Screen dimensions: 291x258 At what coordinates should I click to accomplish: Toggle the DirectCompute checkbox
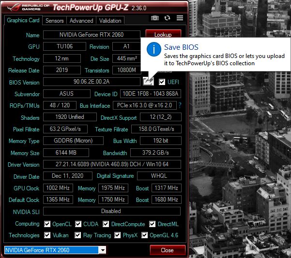(x=106, y=224)
